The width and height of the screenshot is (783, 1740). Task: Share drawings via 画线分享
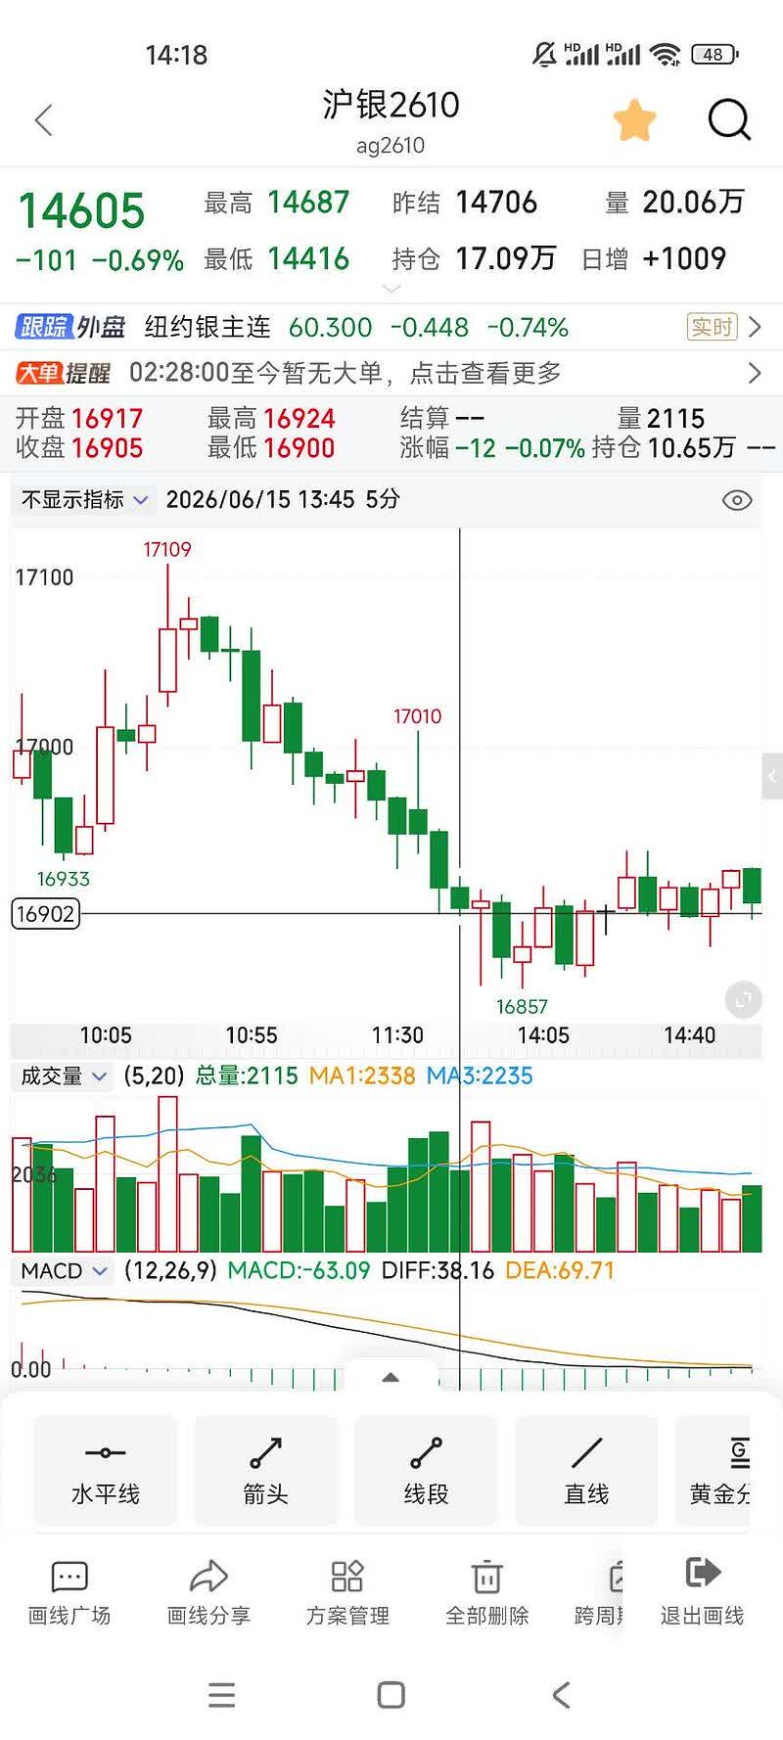(208, 1594)
